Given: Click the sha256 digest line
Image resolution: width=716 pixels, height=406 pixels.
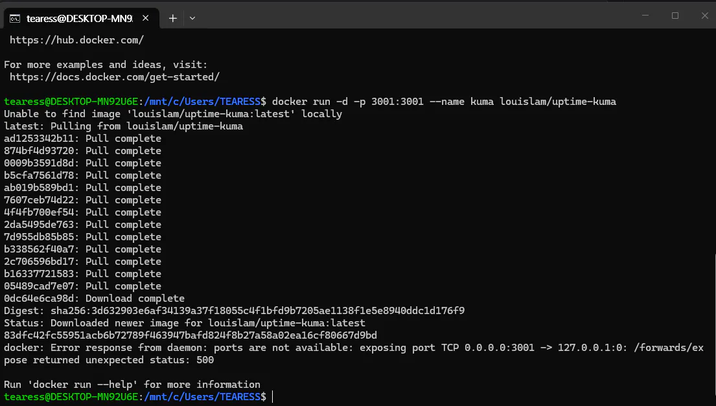Looking at the screenshot, I should pos(234,311).
